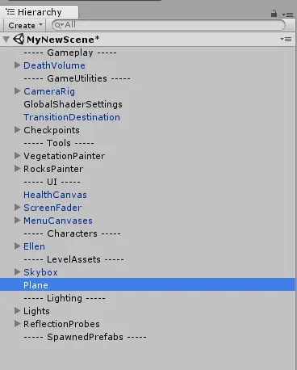The width and height of the screenshot is (297, 370).
Task: Expand the Checkpoints object
Action: (17, 130)
